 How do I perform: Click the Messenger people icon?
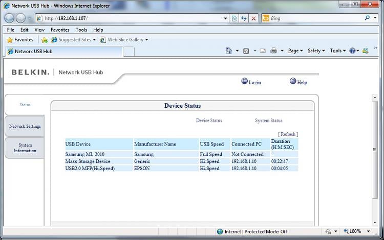point(366,51)
